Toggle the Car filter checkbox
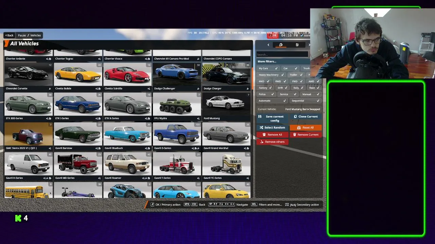This screenshot has height=244, width=435. [x=290, y=68]
